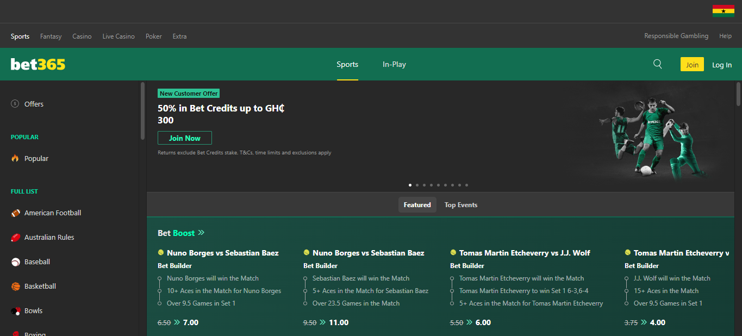Open the In-Play section

[394, 64]
